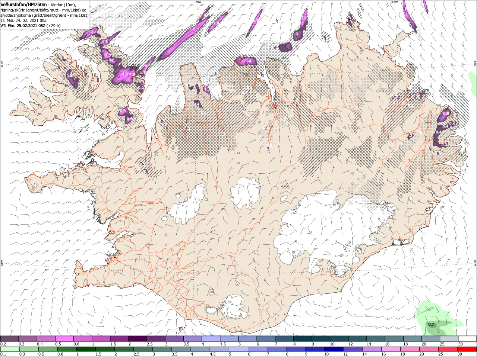Click the 15W longitude label
The height and width of the screenshot is (357, 477).
395,2
